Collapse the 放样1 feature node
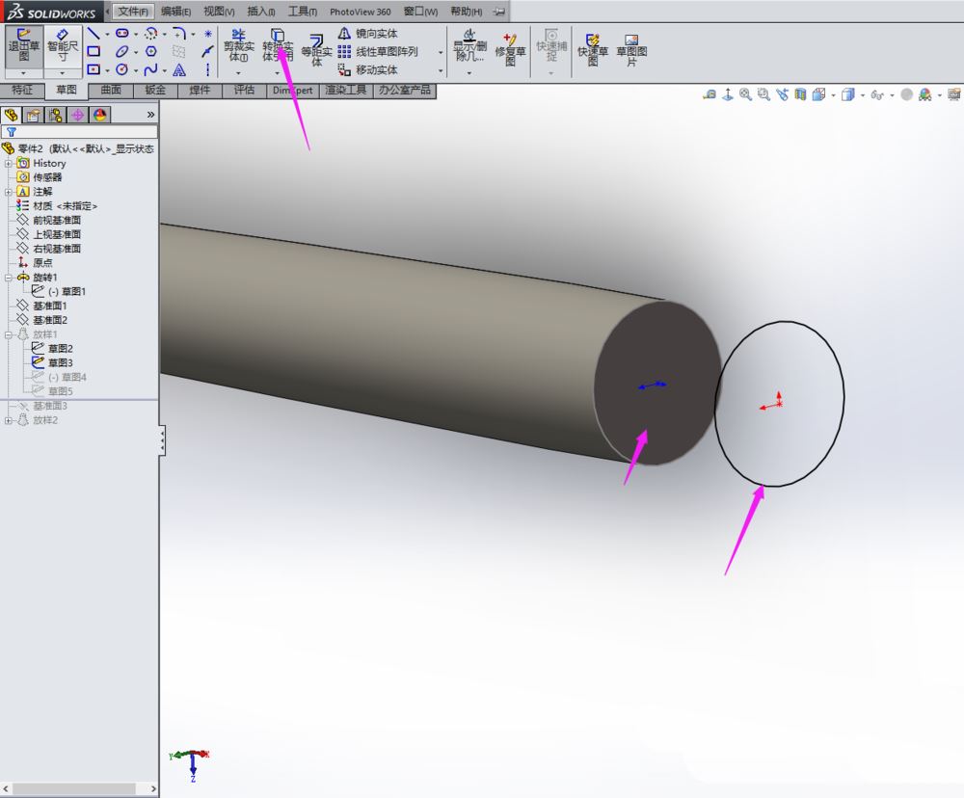 tap(9, 334)
